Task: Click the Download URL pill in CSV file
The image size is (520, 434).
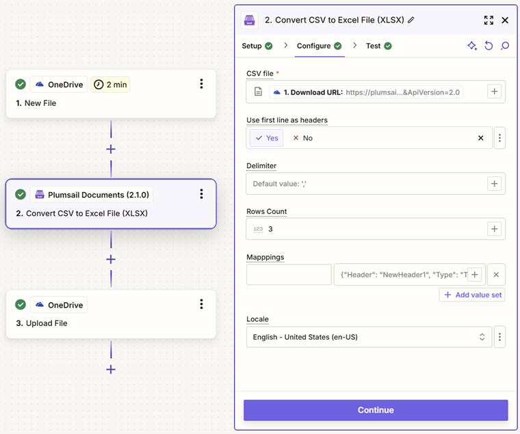Action: pos(366,92)
